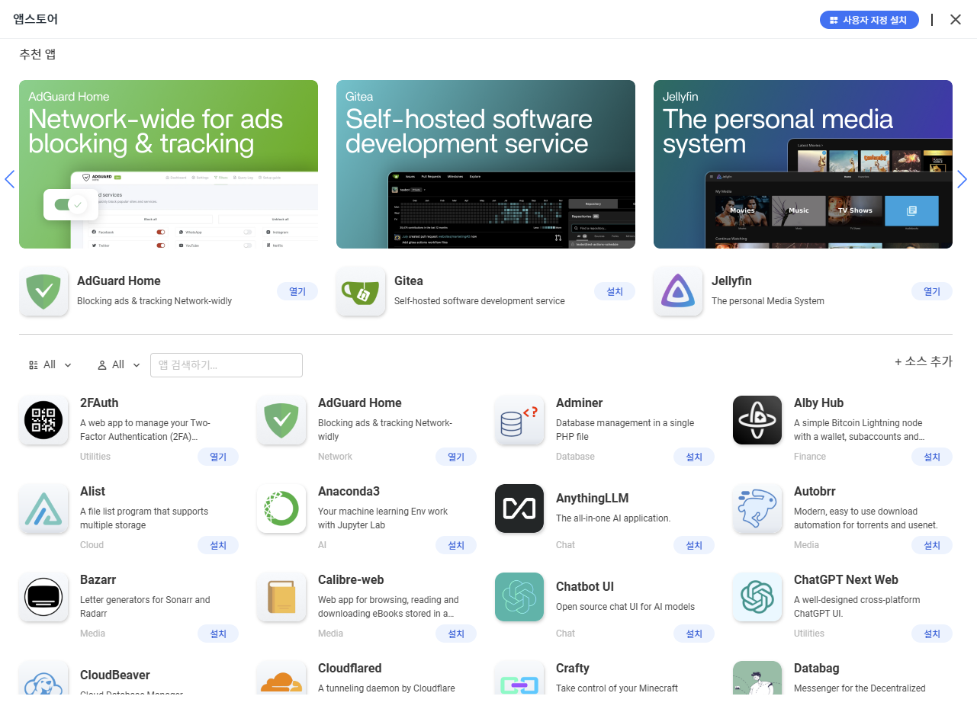Install Gitea from the featured row
The width and height of the screenshot is (977, 709).
(x=615, y=291)
